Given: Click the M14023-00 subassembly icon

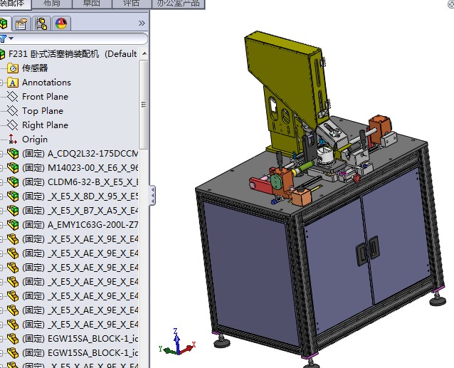Looking at the screenshot, I should pyautogui.click(x=13, y=168).
